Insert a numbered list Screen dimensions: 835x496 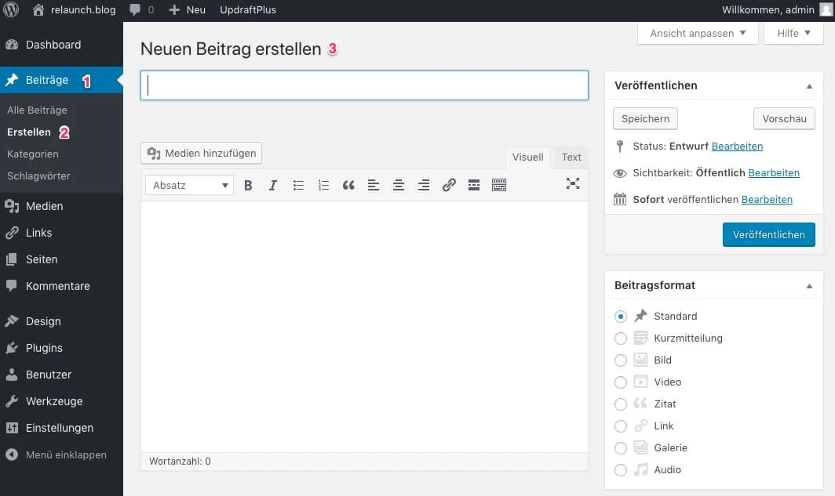click(323, 185)
